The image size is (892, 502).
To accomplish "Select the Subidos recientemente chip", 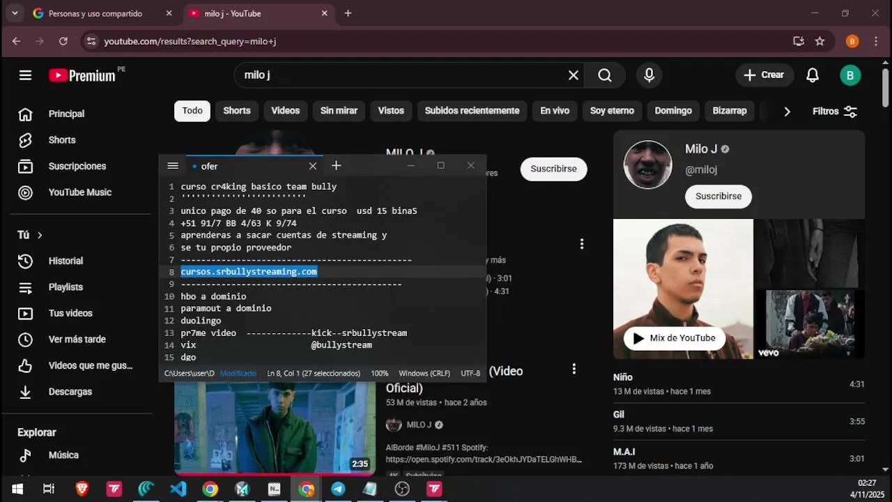I will click(x=472, y=111).
